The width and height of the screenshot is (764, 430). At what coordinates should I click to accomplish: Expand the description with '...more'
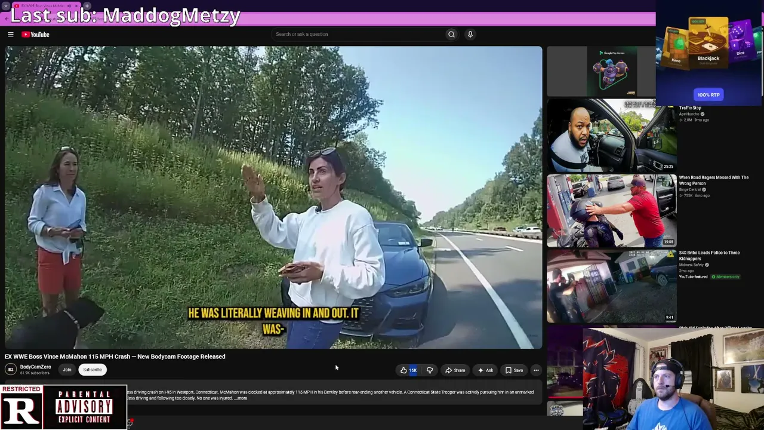coord(241,398)
